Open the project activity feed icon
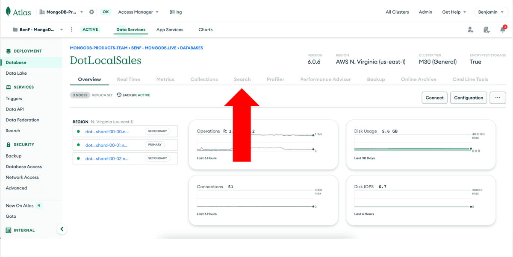The width and height of the screenshot is (513, 257). click(x=486, y=30)
